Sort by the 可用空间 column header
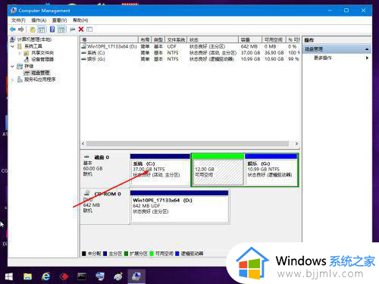Image resolution: width=379 pixels, height=284 pixels. click(x=274, y=39)
